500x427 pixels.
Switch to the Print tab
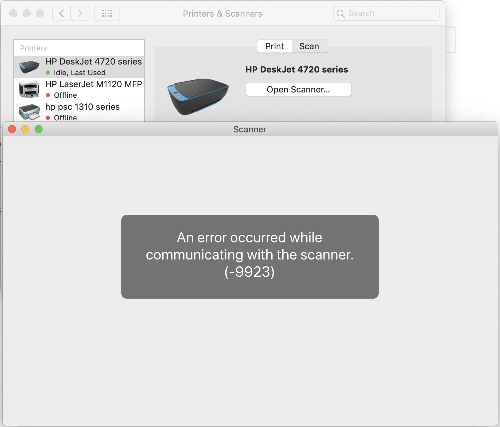(x=275, y=46)
